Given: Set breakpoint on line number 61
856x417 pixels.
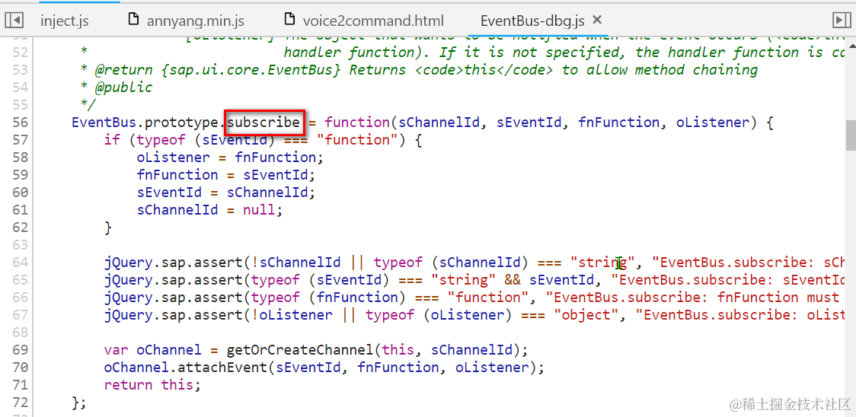Looking at the screenshot, I should [20, 209].
